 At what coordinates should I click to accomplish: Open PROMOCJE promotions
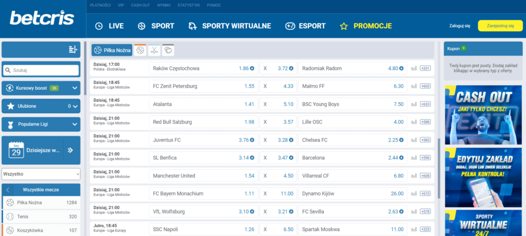coord(365,26)
